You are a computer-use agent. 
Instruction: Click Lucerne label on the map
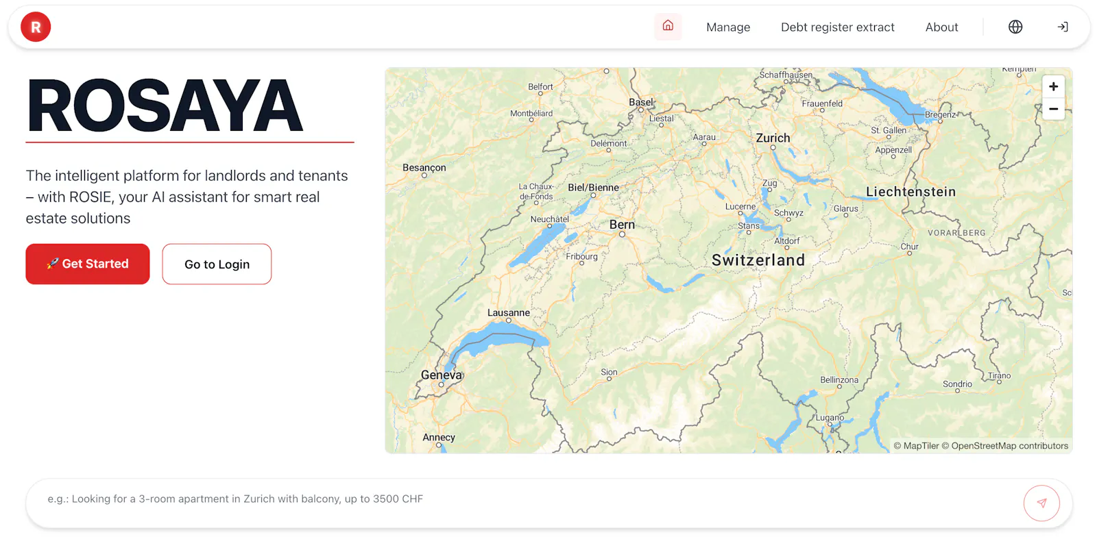(x=740, y=206)
